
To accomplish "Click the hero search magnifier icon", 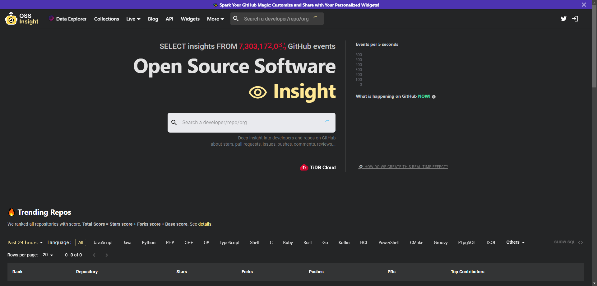I will point(174,123).
